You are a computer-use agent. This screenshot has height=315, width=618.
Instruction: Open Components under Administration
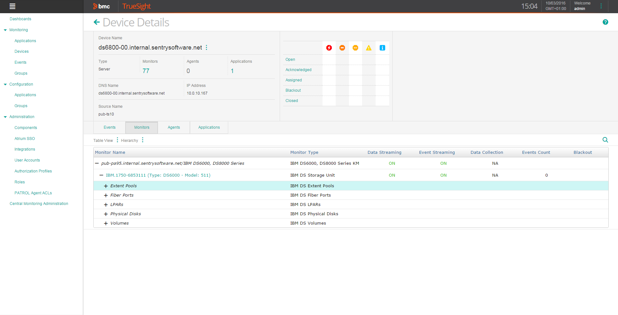click(26, 128)
